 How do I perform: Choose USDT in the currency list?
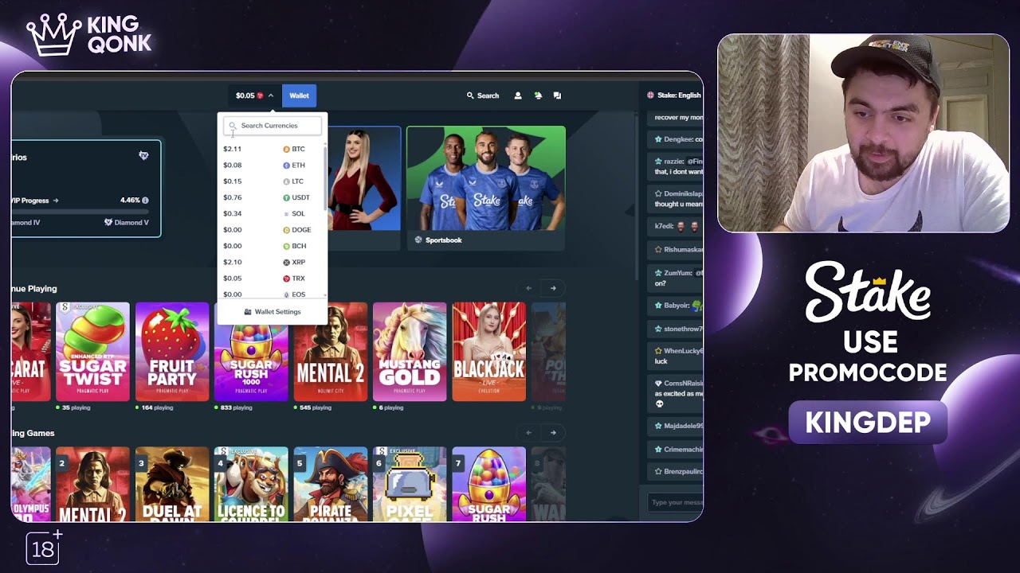pos(271,197)
